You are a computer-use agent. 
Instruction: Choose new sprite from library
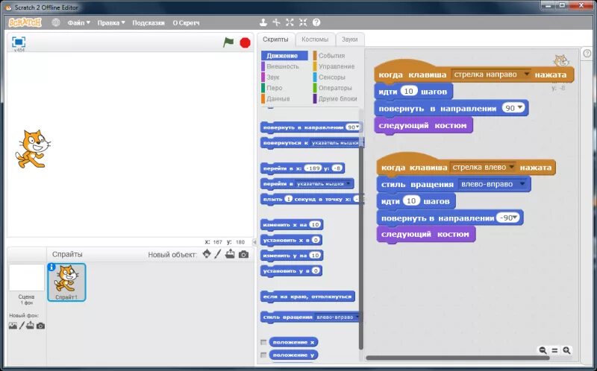[x=207, y=254]
